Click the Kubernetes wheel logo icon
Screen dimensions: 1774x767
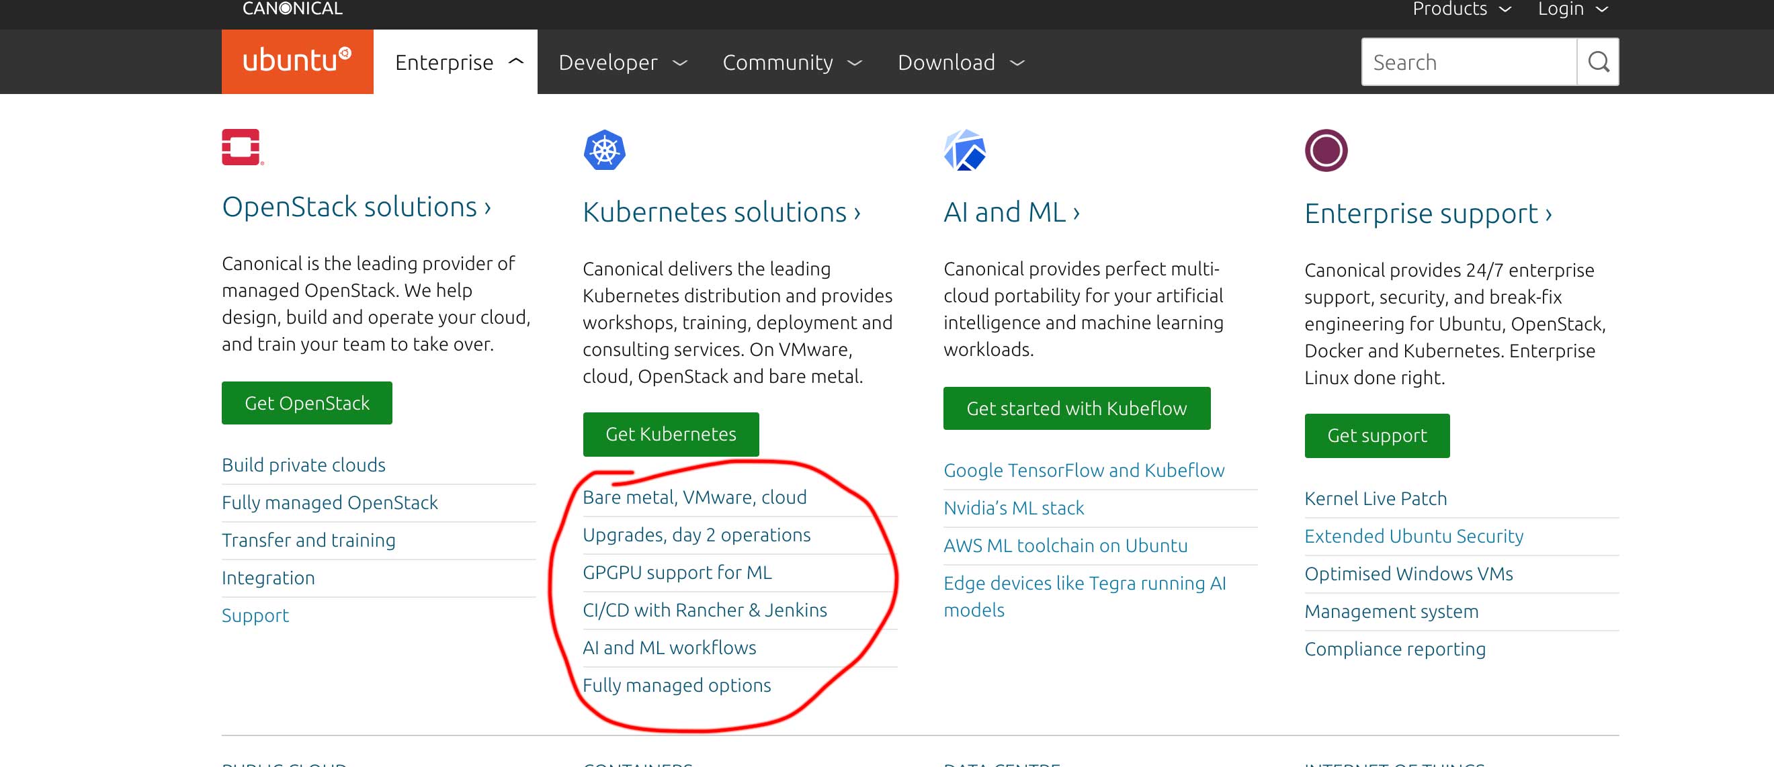604,150
